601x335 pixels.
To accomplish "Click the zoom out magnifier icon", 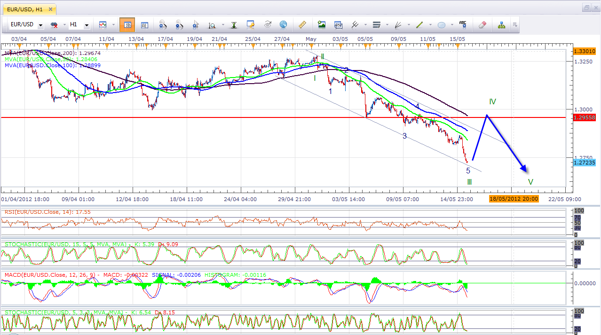I will [180, 24].
